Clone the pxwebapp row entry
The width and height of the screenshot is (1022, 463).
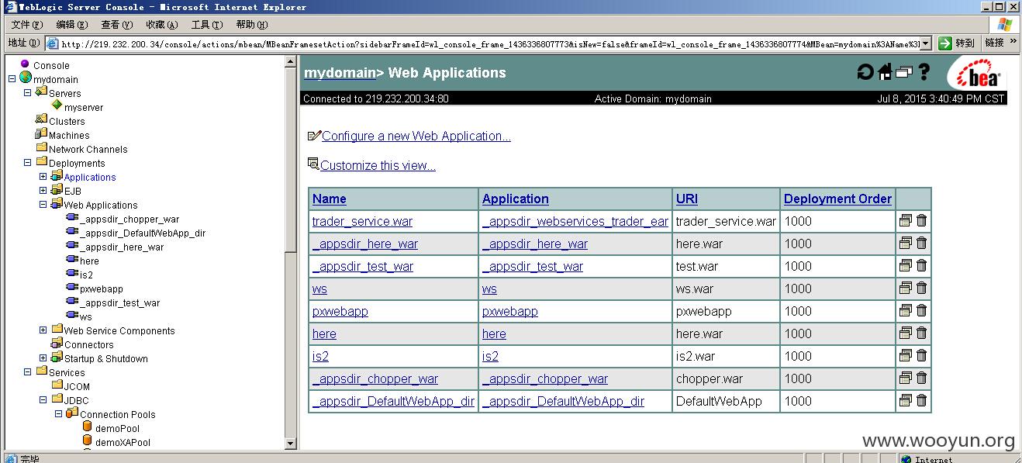(905, 311)
